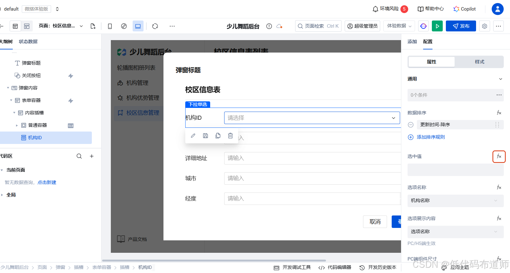510x273 pixels.
Task: Click lightning event icon on 表单容器 row
Action: coord(71,100)
